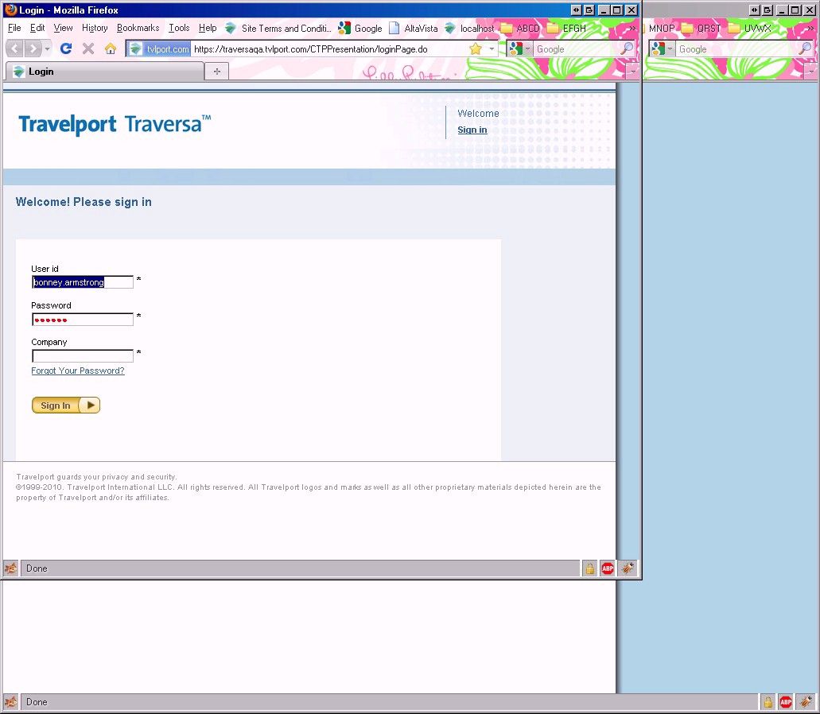Click the Home toolbar icon
The height and width of the screenshot is (714, 820).
click(111, 49)
